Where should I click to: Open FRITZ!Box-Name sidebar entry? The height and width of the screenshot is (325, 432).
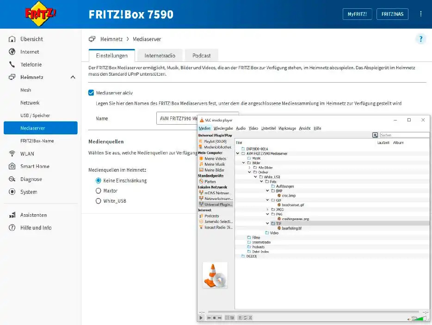pyautogui.click(x=37, y=141)
